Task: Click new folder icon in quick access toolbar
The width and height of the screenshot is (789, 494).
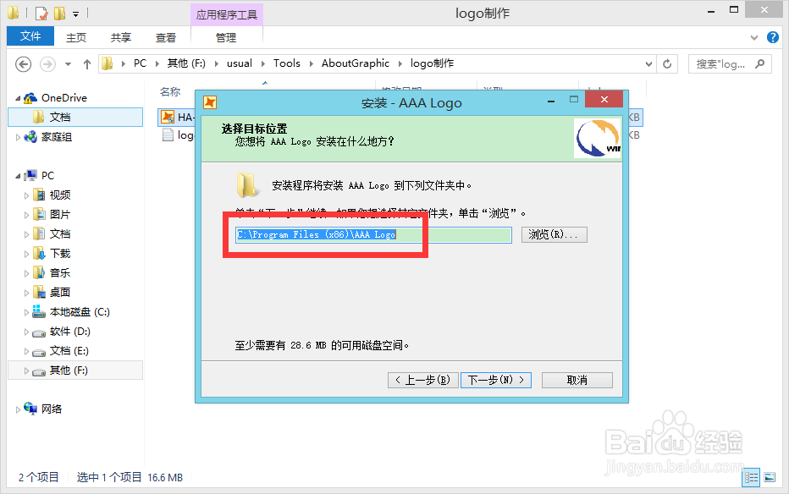Action: pos(60,13)
